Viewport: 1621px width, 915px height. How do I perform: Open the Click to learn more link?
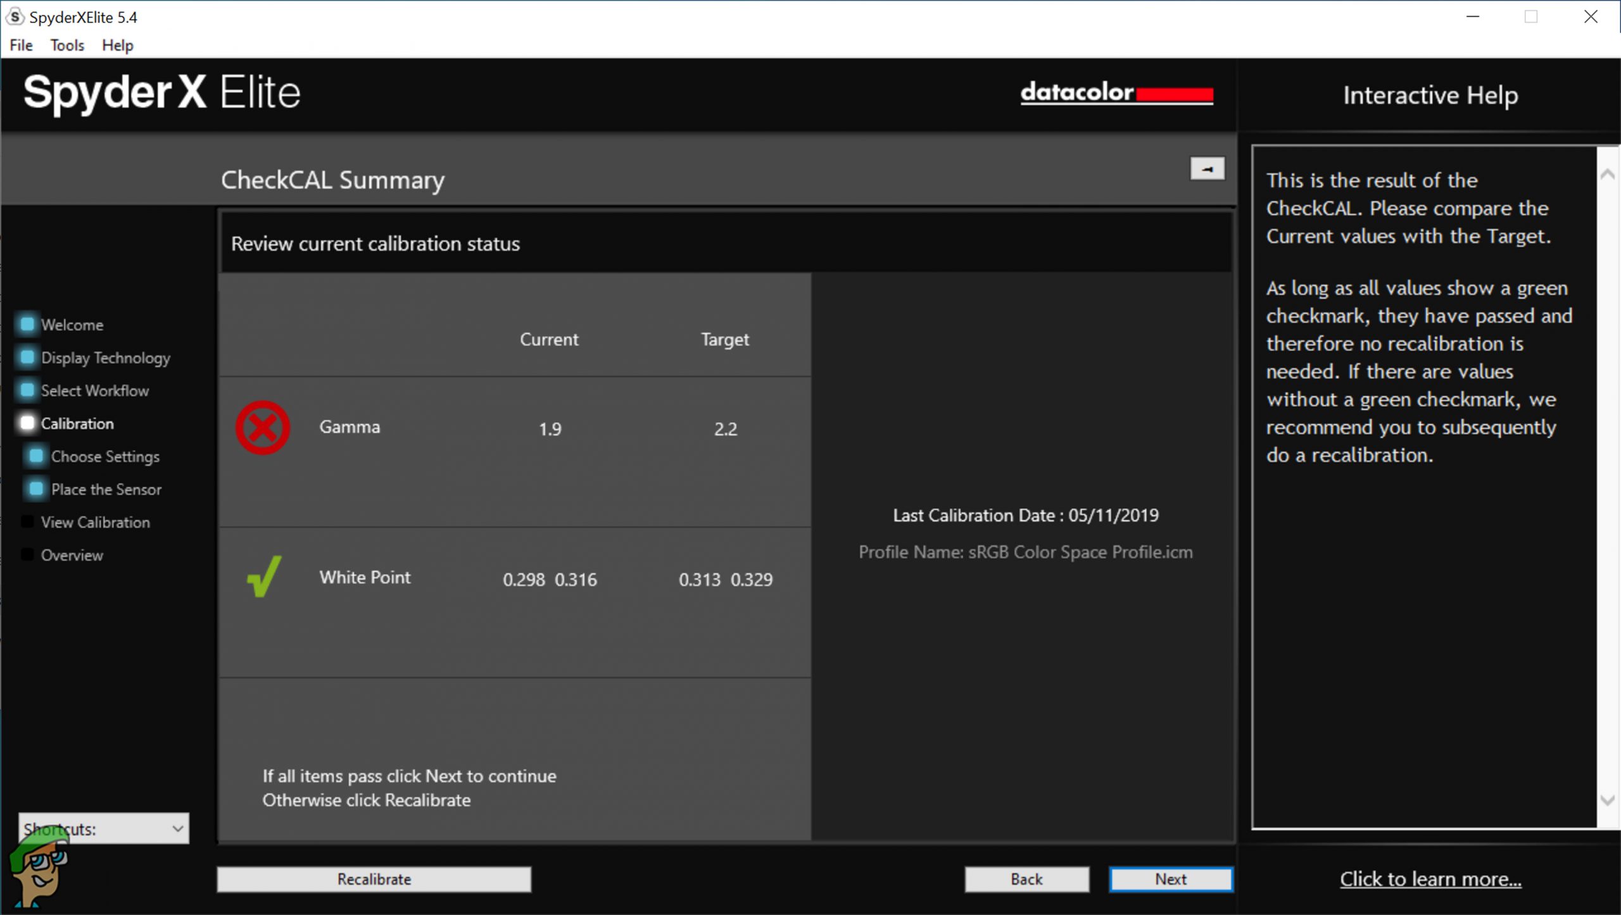[1430, 879]
